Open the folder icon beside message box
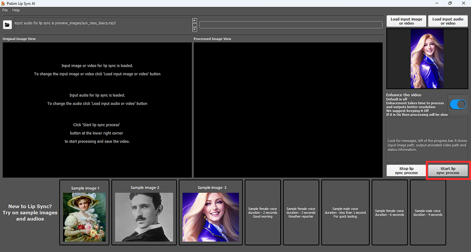471x252 pixels. 8,24
